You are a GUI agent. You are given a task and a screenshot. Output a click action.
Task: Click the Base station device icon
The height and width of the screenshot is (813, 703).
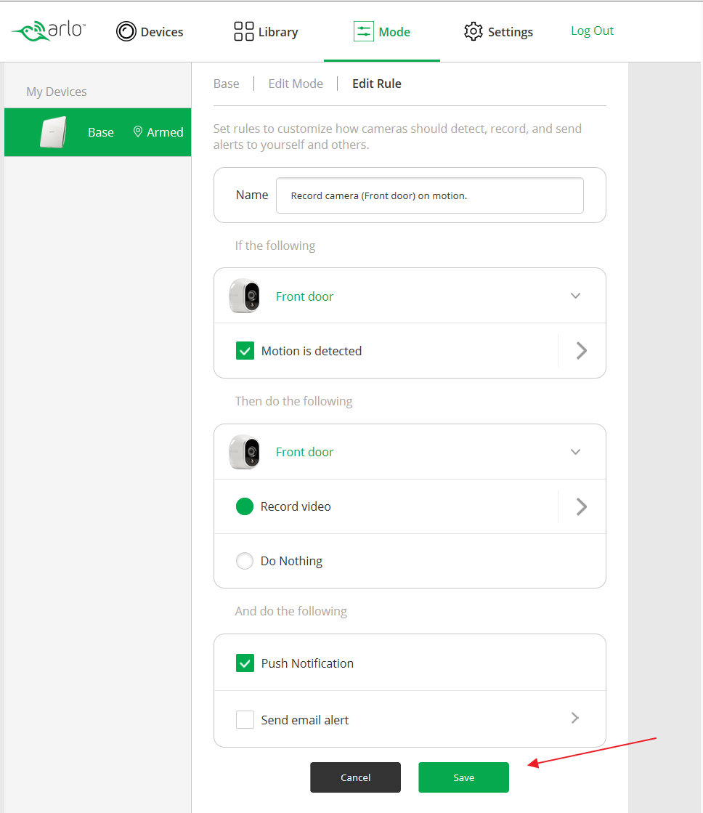click(53, 132)
